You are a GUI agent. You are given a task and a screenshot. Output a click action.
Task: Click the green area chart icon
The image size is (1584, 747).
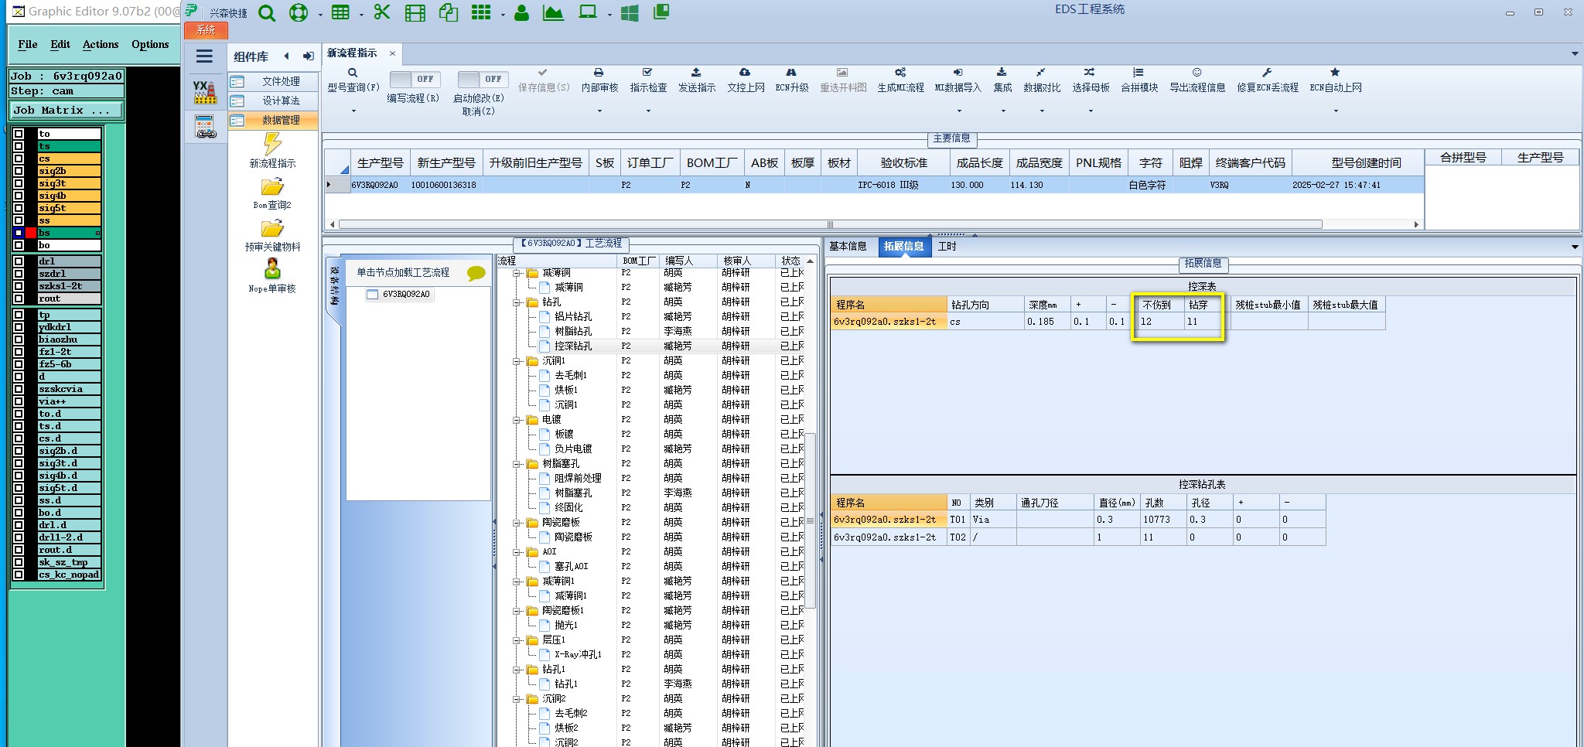pyautogui.click(x=553, y=12)
